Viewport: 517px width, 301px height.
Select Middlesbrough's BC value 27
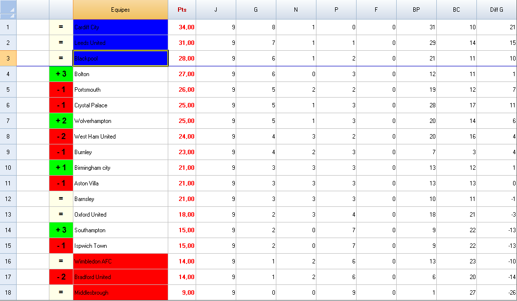point(456,292)
